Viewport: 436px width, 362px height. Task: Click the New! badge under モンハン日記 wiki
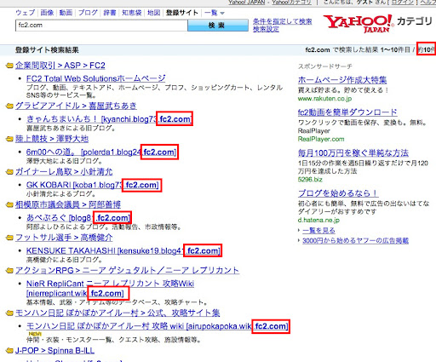35,334
